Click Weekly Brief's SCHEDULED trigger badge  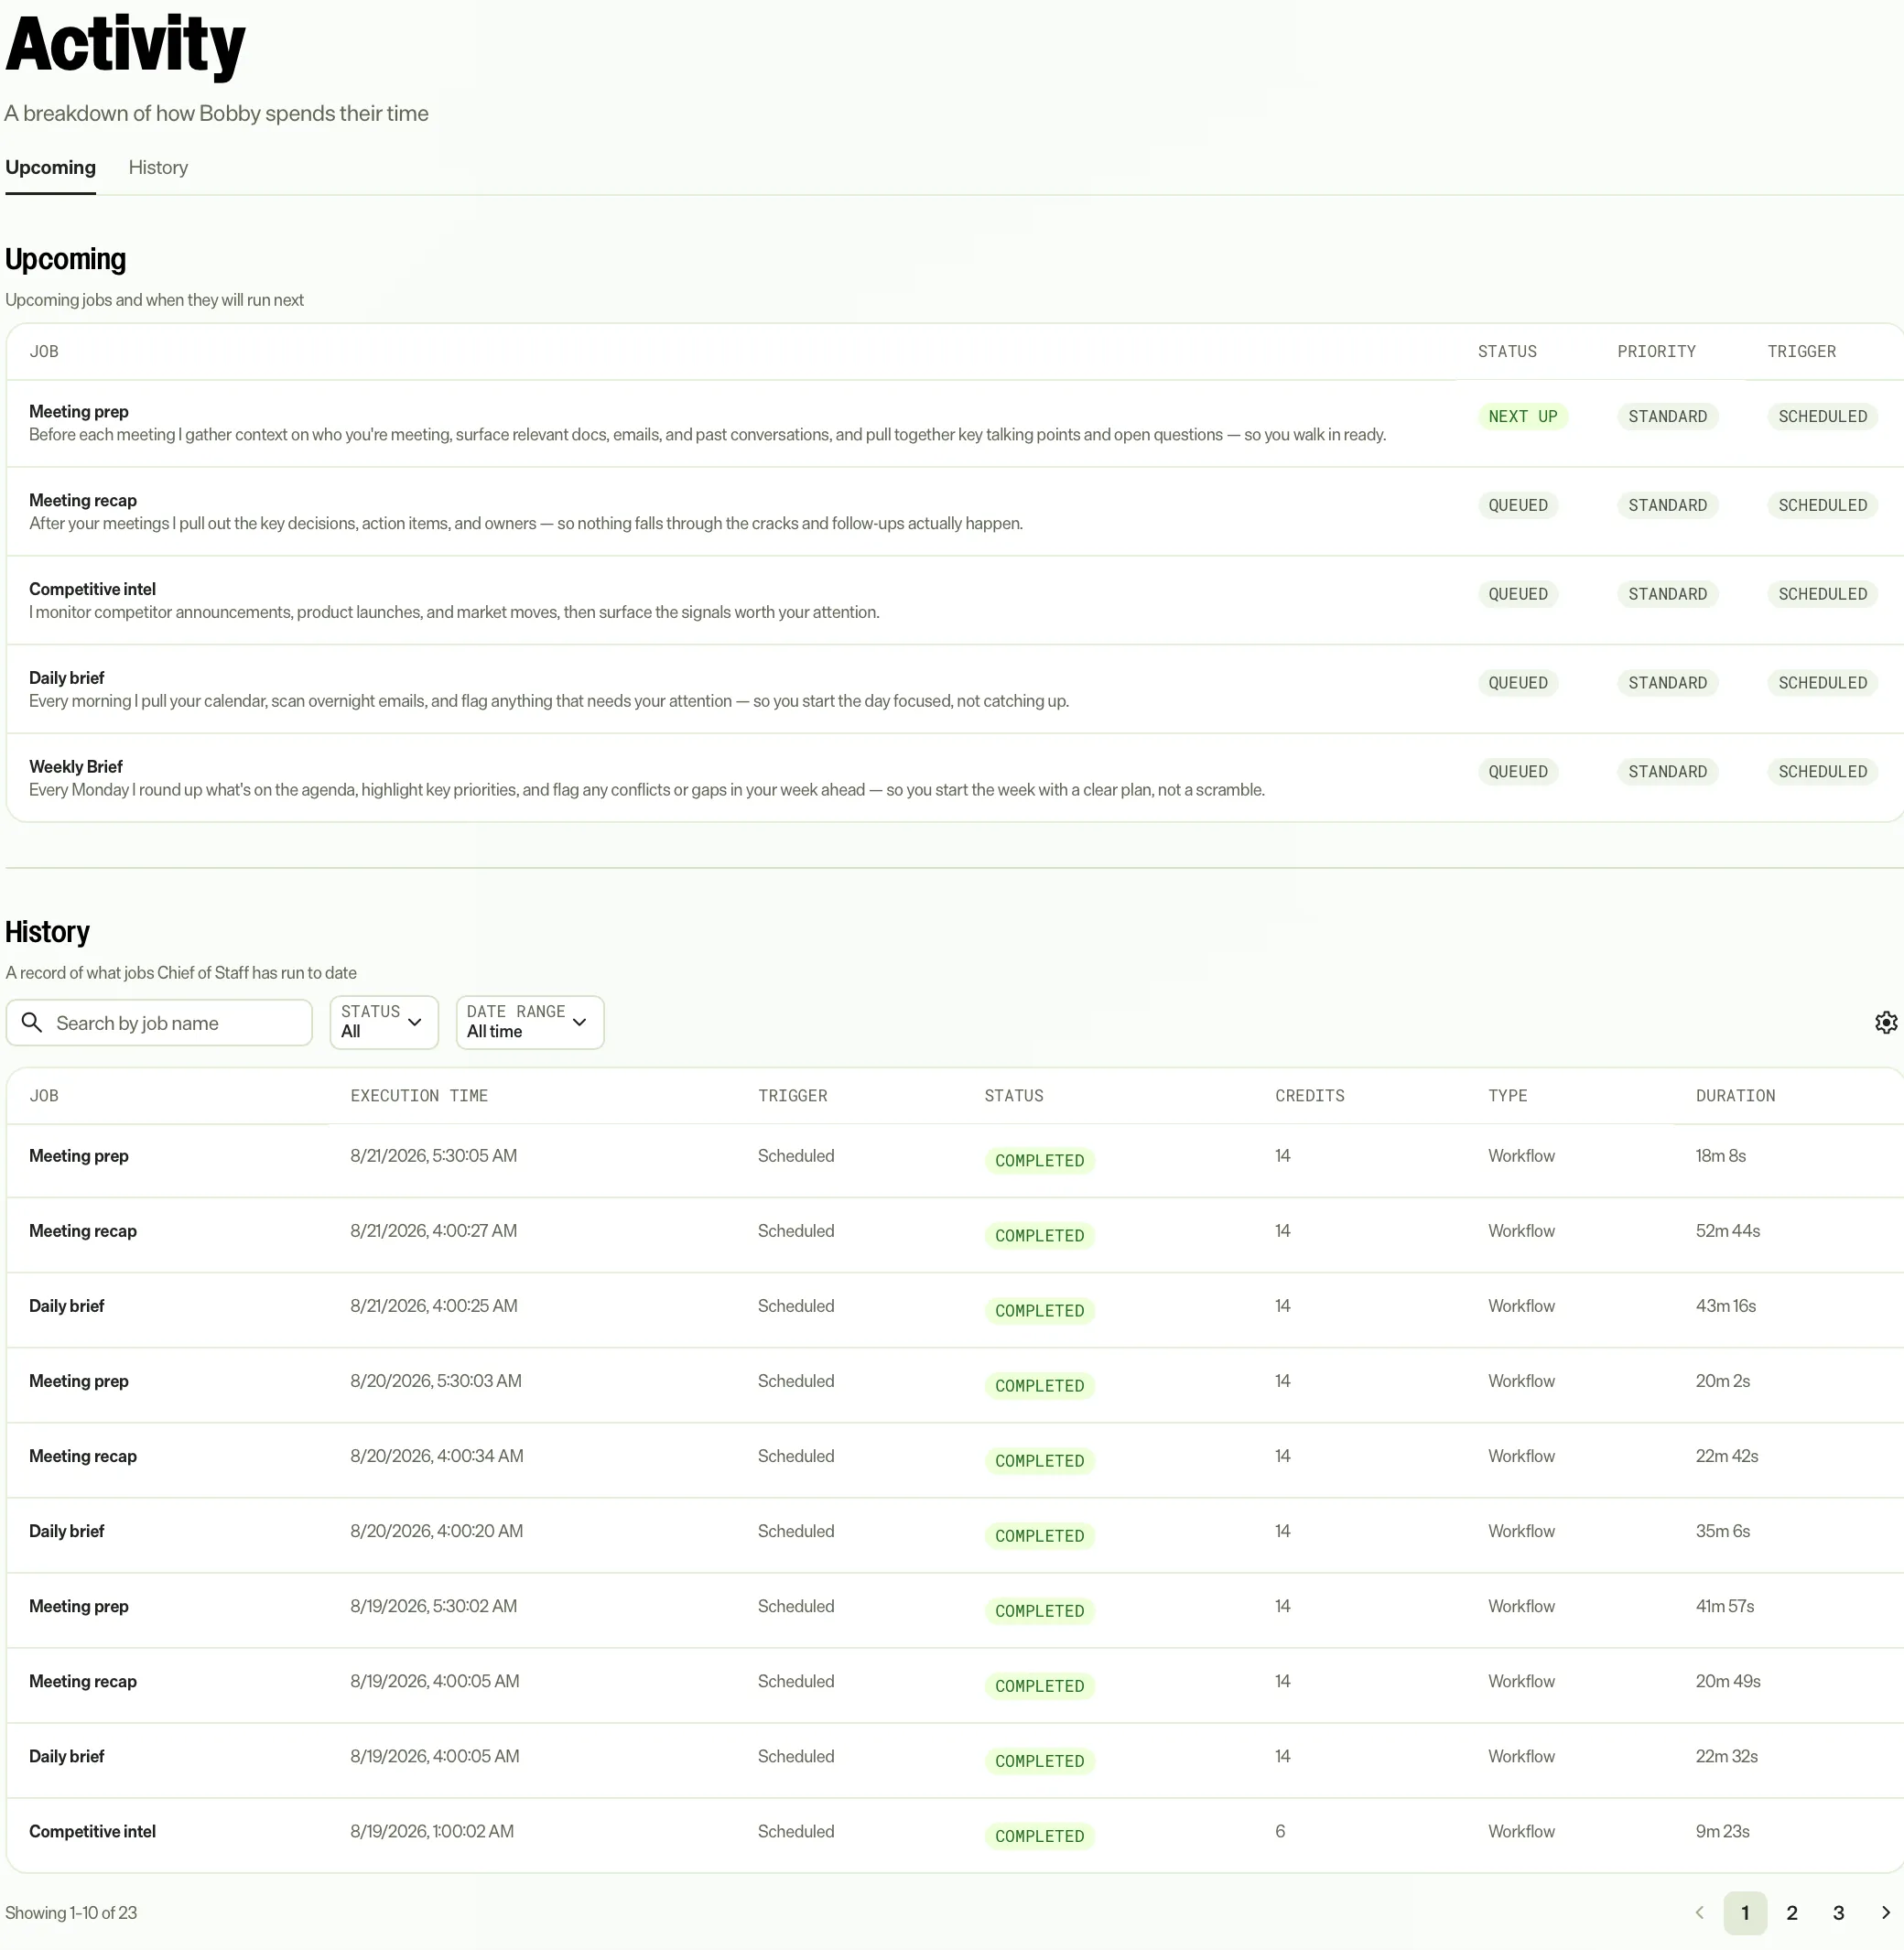[1822, 771]
